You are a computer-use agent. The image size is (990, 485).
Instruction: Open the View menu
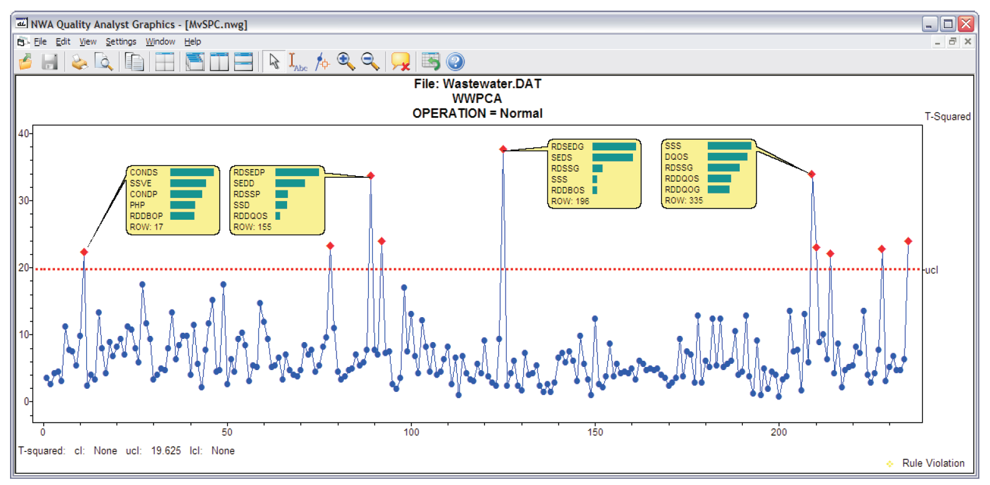tap(87, 42)
